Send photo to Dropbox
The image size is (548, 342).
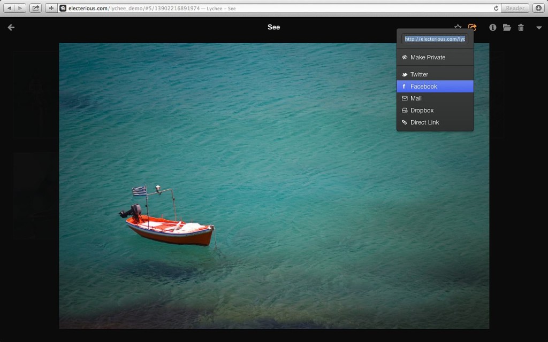[x=435, y=110]
